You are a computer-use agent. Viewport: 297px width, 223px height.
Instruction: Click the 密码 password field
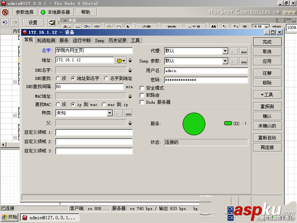206,80
